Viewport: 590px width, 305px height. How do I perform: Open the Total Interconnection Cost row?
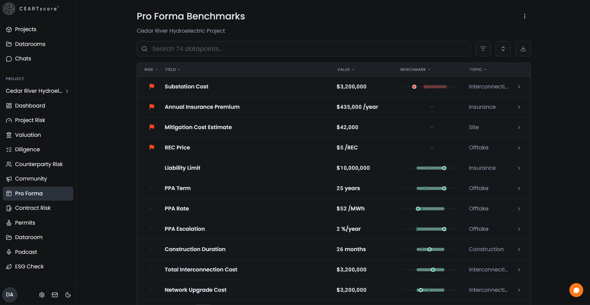pos(334,270)
